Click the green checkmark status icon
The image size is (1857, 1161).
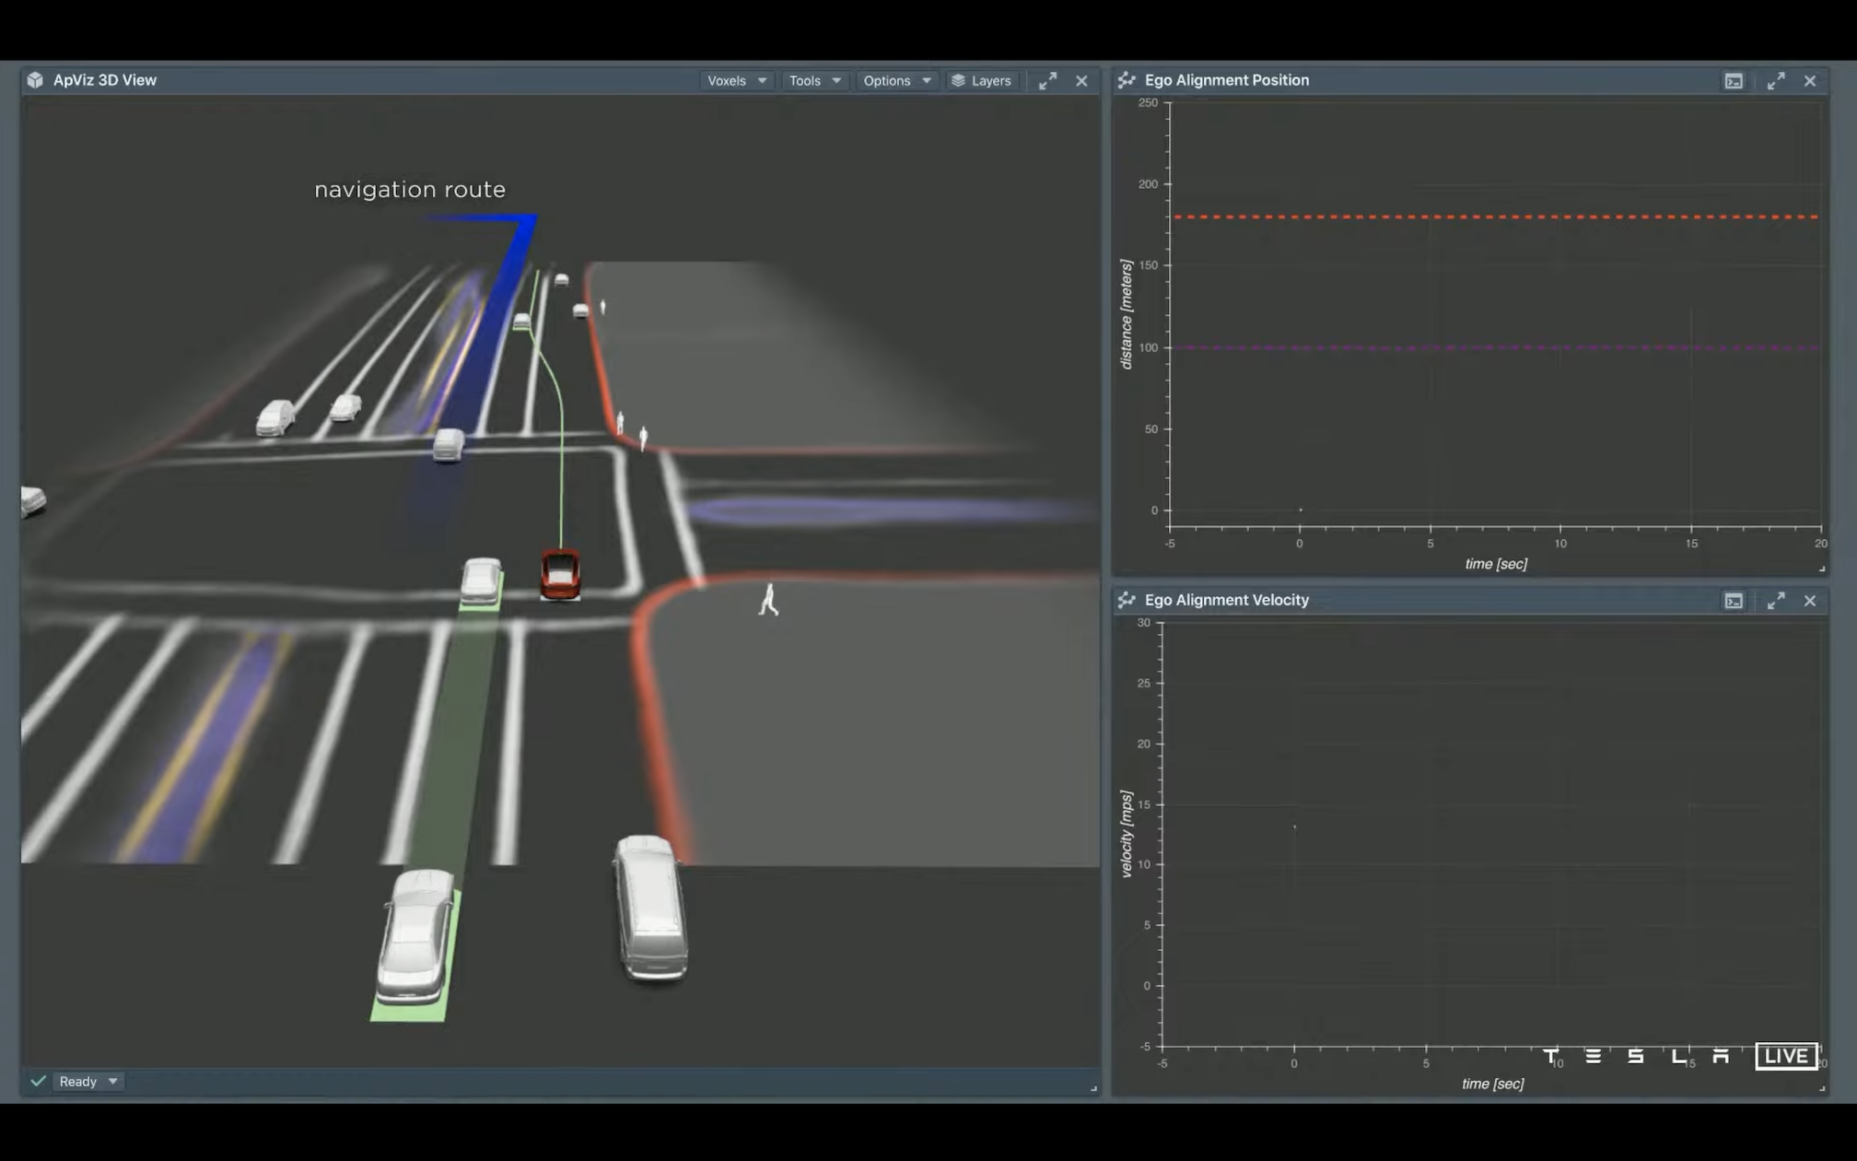point(38,1082)
